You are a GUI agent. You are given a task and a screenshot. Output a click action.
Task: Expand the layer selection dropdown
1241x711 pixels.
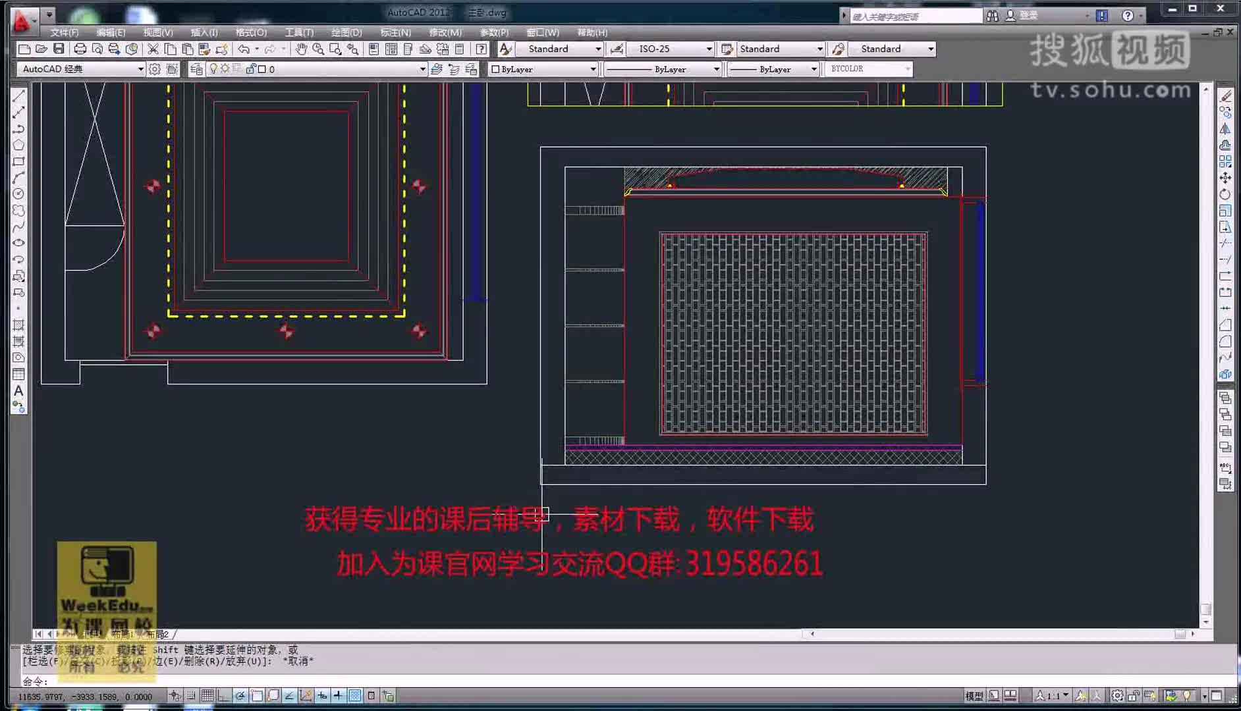click(422, 69)
